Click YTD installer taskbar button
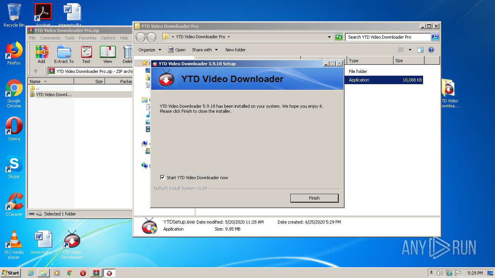Screen dimensions: 495x278 tap(109, 273)
